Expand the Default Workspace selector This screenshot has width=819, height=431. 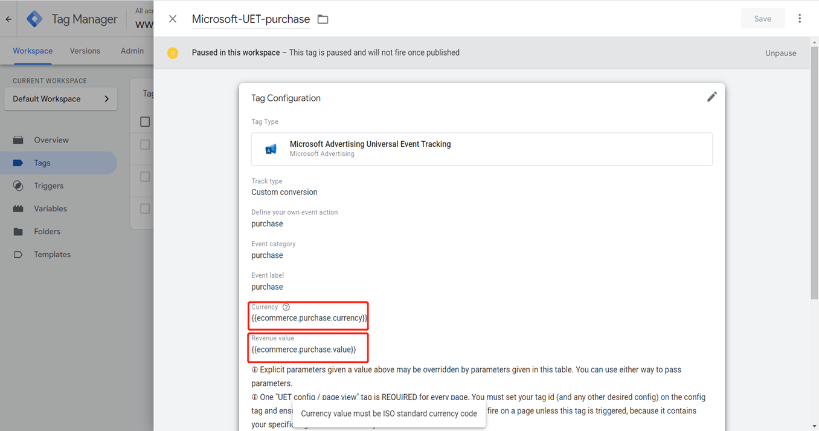[x=60, y=99]
